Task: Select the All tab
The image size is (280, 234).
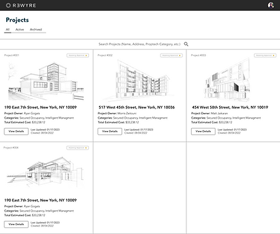Action: [x=7, y=29]
